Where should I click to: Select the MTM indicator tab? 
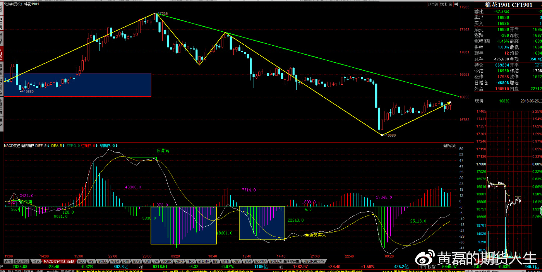[226, 262]
